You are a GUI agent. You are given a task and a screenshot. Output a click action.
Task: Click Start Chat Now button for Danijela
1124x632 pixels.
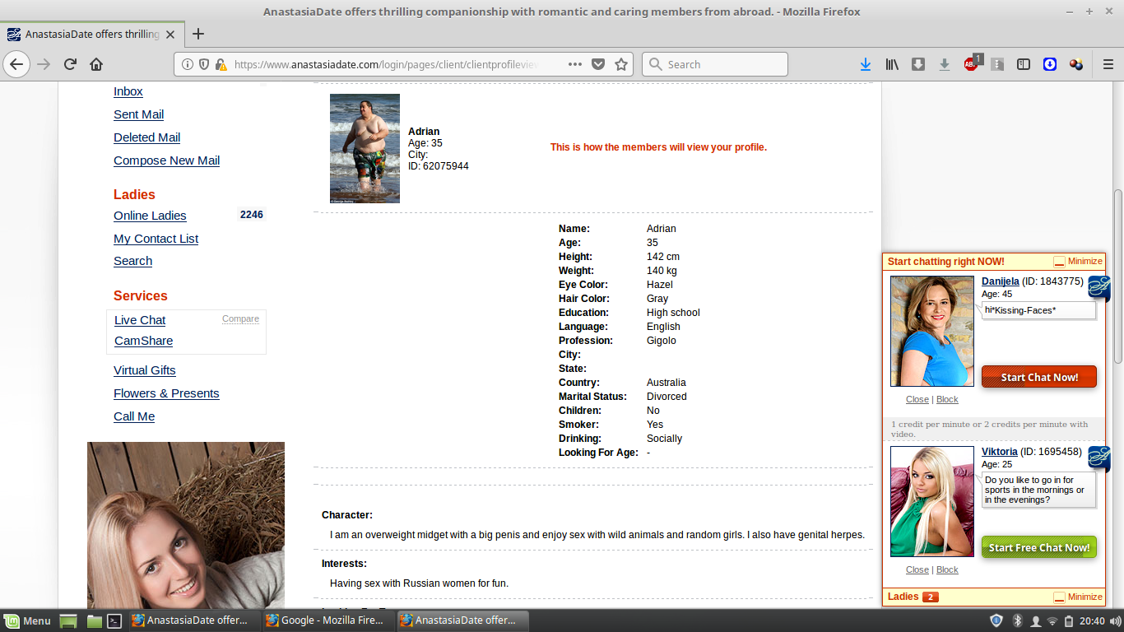point(1039,377)
